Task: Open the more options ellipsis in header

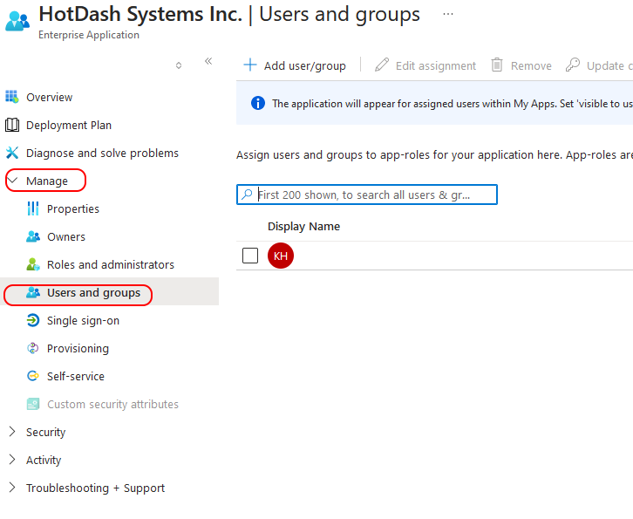Action: coord(447,14)
